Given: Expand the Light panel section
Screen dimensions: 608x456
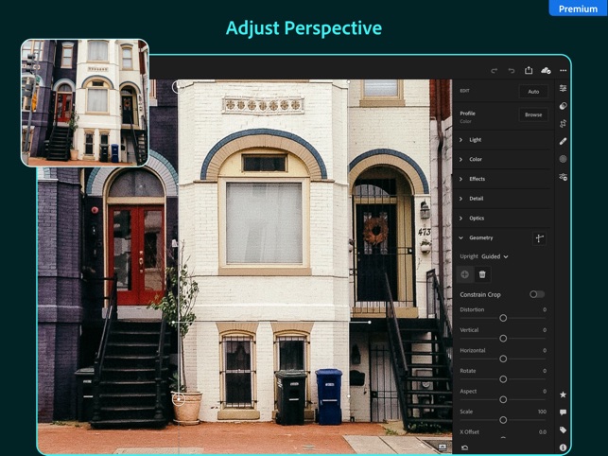Looking at the screenshot, I should click(476, 139).
